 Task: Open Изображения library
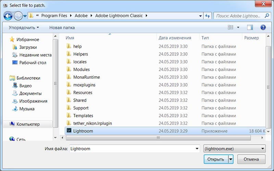point(33,101)
